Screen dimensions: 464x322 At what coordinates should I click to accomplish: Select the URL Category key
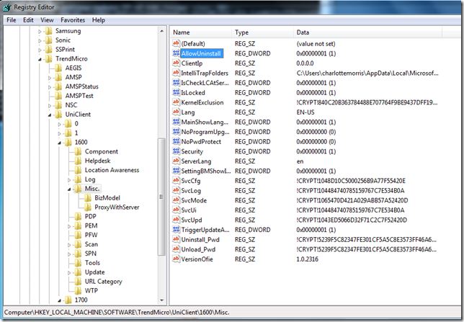pos(103,282)
